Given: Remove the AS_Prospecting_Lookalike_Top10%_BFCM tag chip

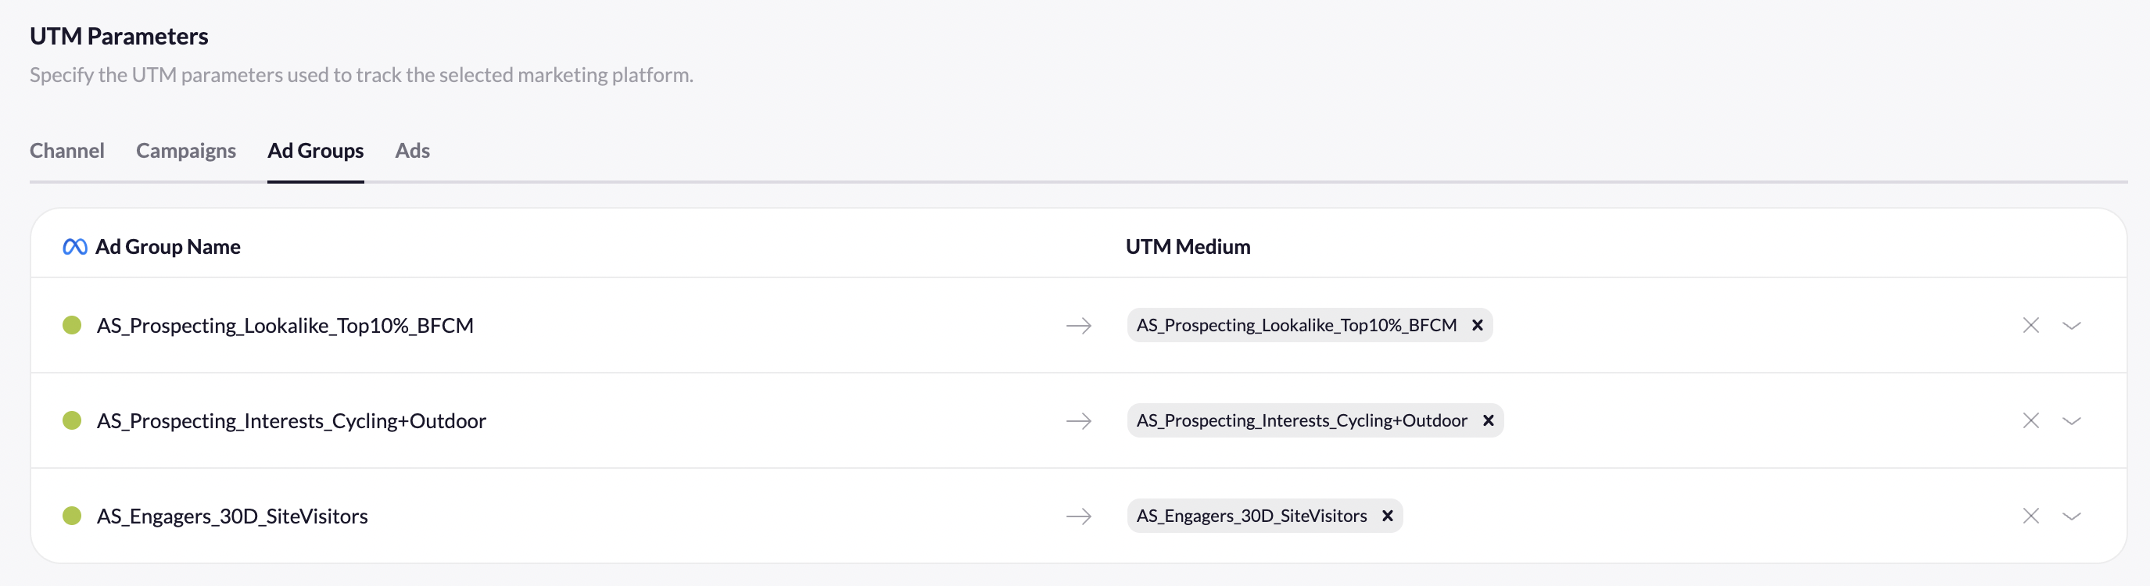Looking at the screenshot, I should [x=1478, y=325].
